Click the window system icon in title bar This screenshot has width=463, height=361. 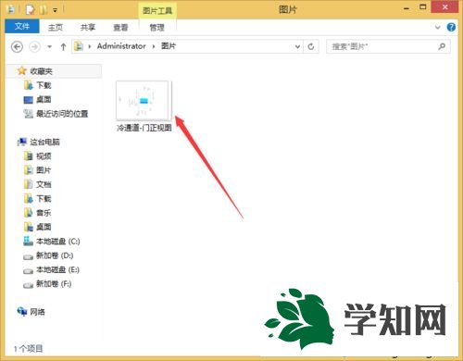point(11,10)
